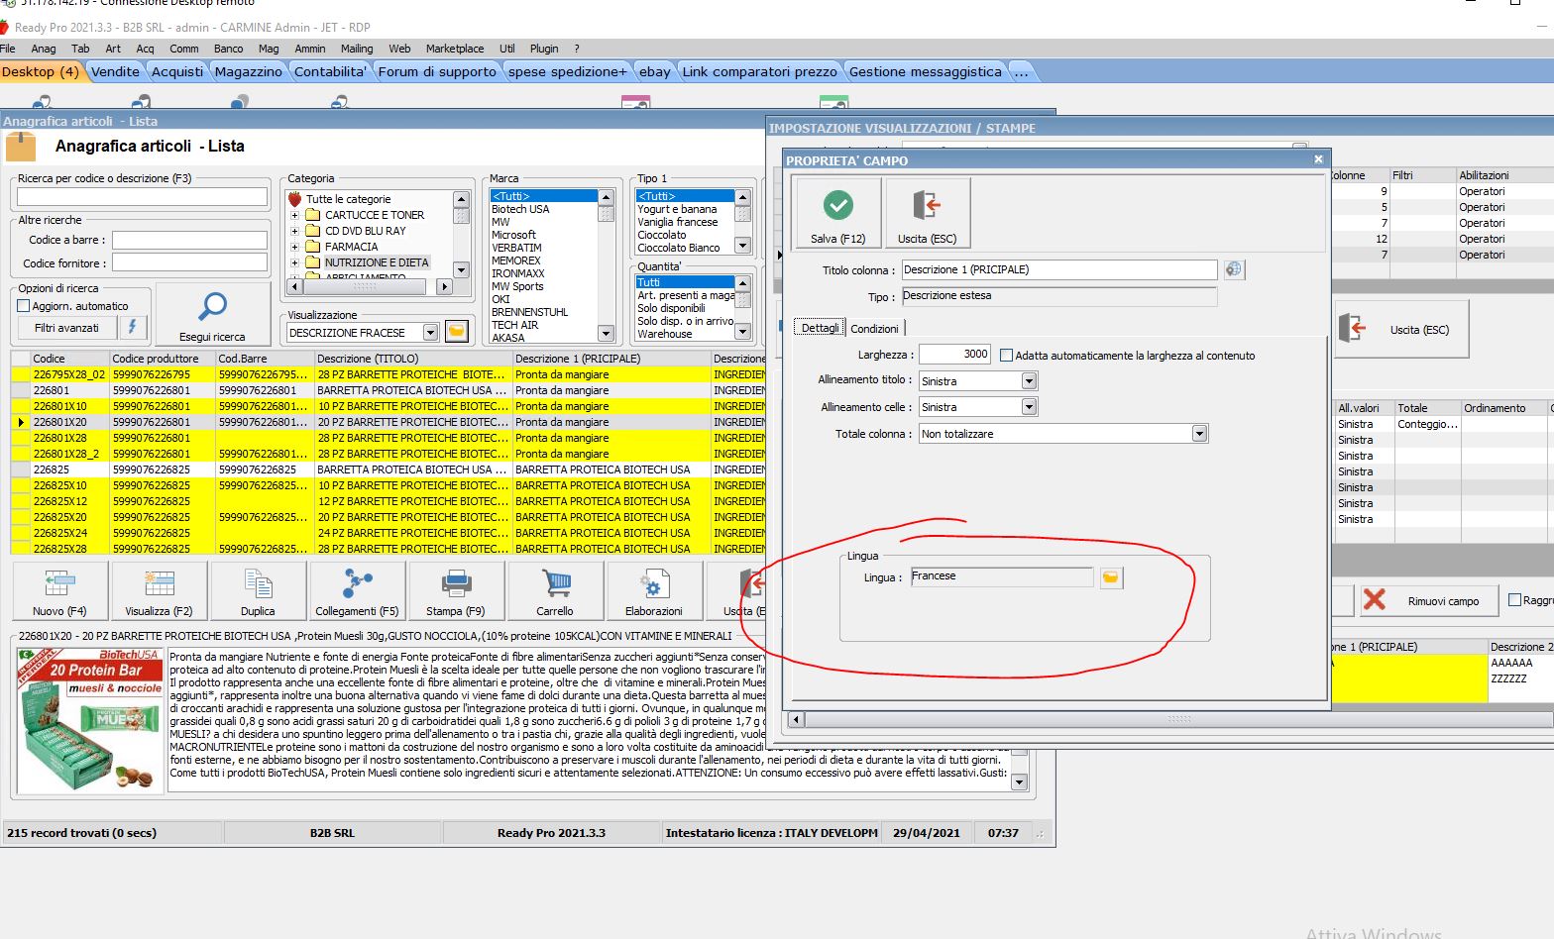Click the Salva (F12) green checkmark button
This screenshot has width=1554, height=939.
point(837,205)
